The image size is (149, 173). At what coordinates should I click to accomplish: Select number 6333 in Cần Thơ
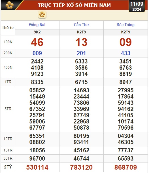click(x=81, y=61)
